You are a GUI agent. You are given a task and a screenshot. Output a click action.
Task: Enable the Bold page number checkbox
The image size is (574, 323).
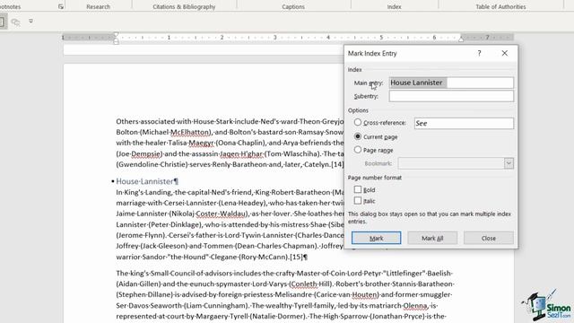tap(358, 189)
